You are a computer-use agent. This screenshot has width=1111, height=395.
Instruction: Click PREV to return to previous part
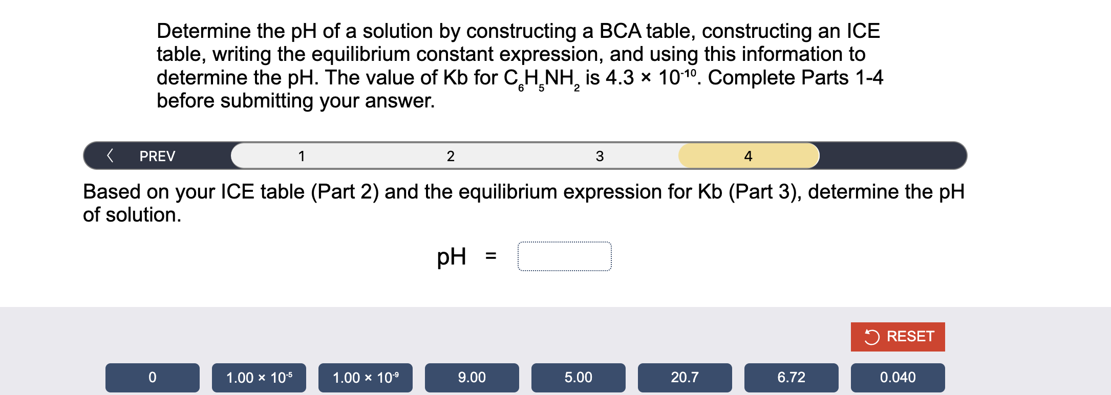tap(156, 156)
